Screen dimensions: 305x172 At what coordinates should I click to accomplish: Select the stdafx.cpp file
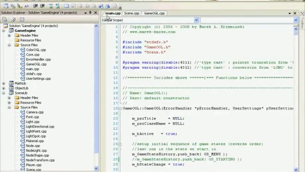tap(34, 74)
